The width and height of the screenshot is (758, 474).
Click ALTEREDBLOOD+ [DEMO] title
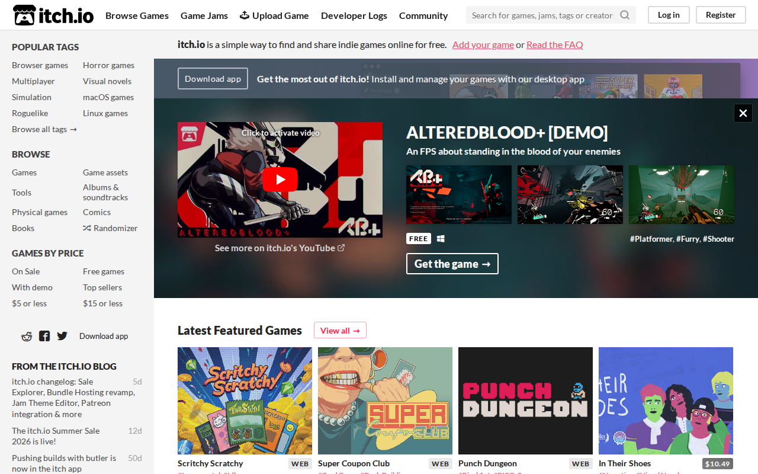click(507, 133)
